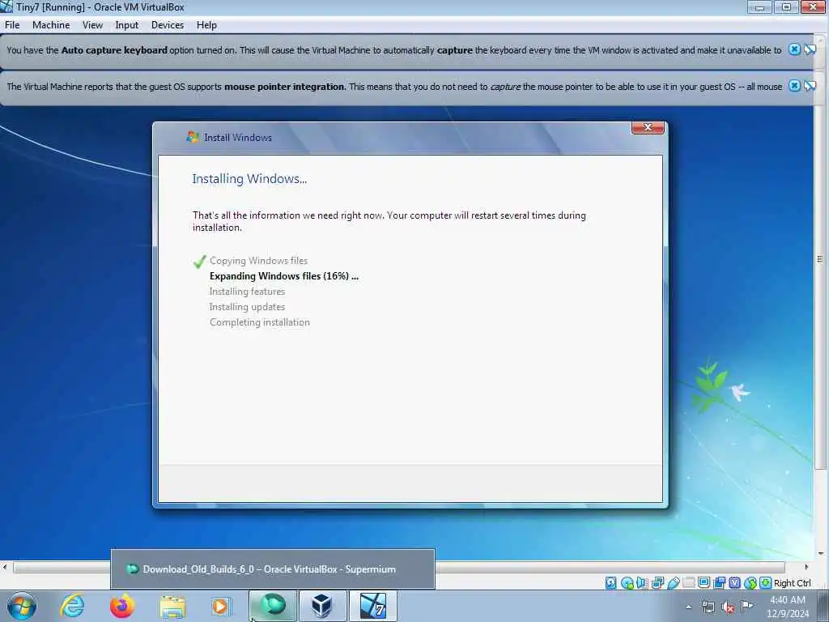Open the View menu
Viewport: 829px width, 622px height.
click(92, 25)
